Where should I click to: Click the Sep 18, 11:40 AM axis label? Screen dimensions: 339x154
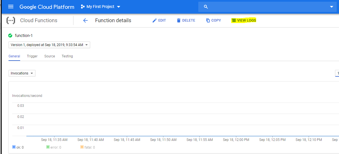90,140
